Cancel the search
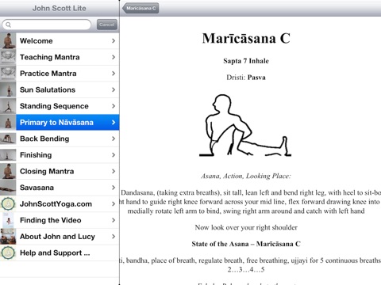The width and height of the screenshot is (381, 285). [x=107, y=25]
